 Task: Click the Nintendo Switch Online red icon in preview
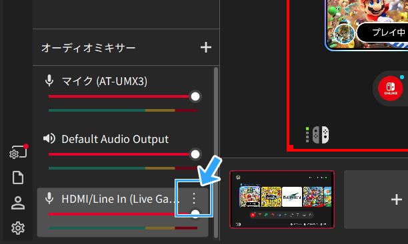(x=390, y=88)
